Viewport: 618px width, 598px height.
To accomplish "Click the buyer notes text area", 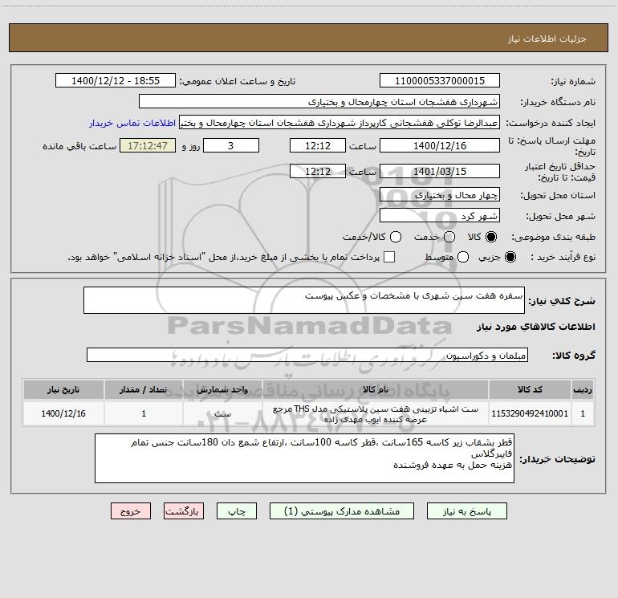I will [304, 458].
